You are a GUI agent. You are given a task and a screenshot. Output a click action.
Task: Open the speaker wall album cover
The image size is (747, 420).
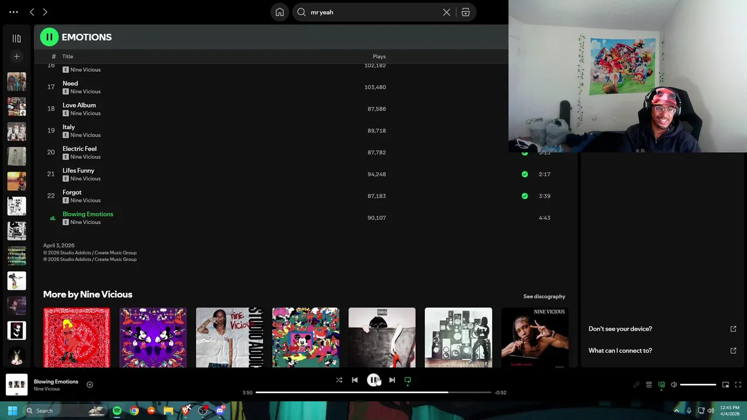458,338
